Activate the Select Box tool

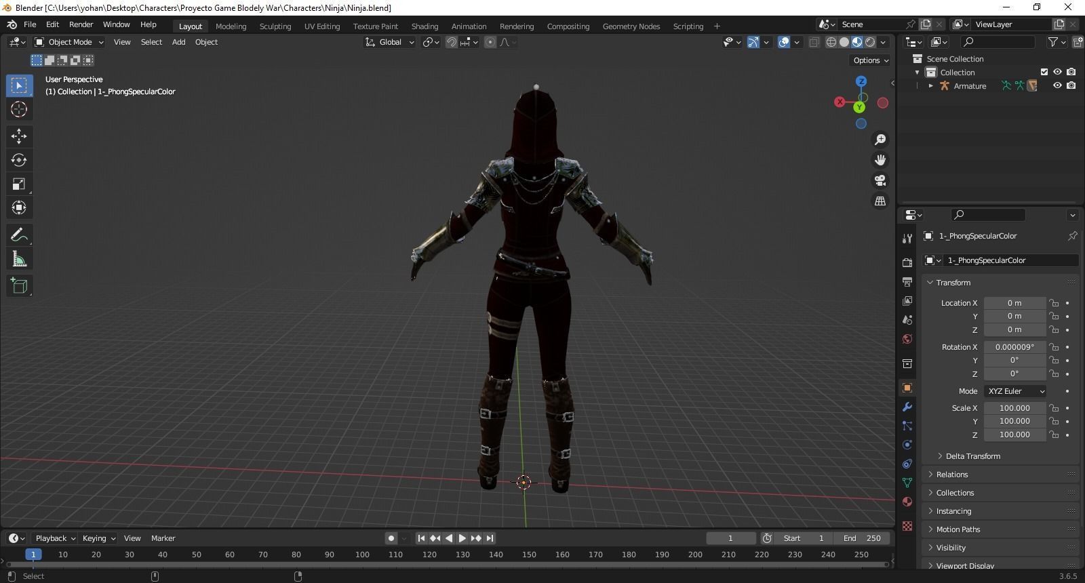coord(19,85)
